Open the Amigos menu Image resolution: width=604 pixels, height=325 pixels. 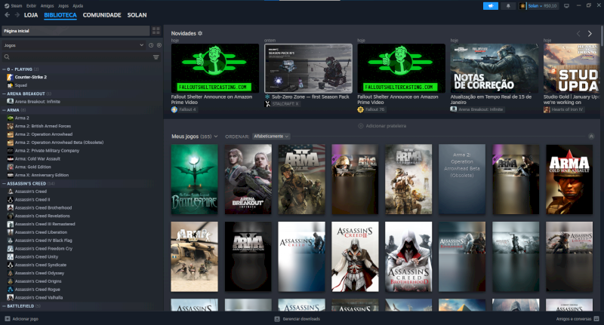46,5
